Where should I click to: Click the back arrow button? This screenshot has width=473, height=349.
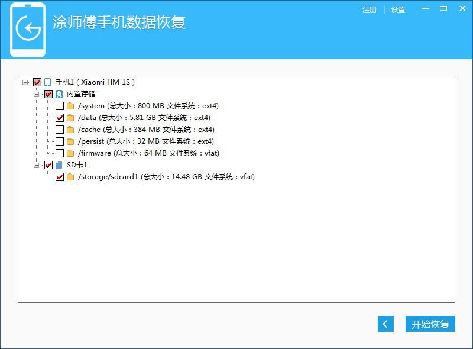pyautogui.click(x=385, y=324)
